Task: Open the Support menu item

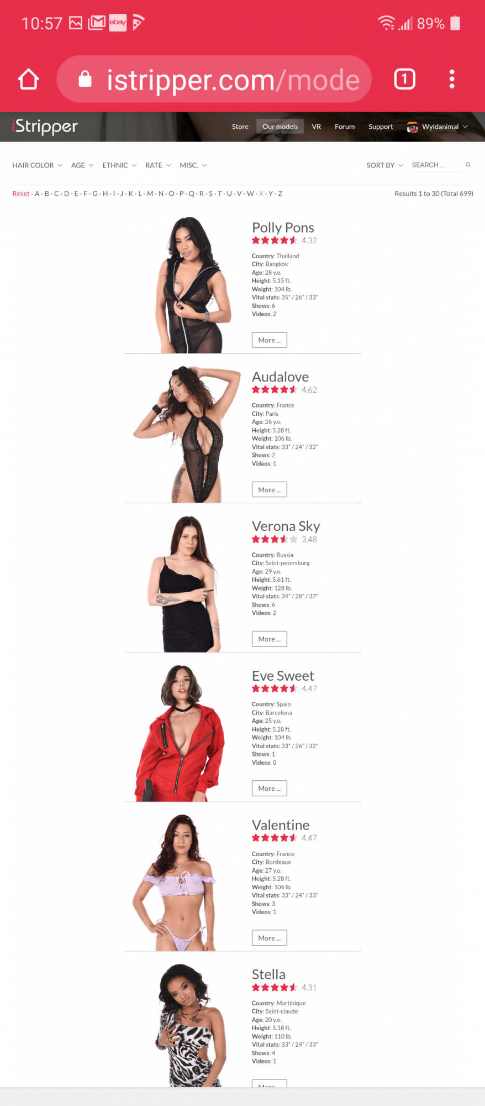Action: [381, 127]
